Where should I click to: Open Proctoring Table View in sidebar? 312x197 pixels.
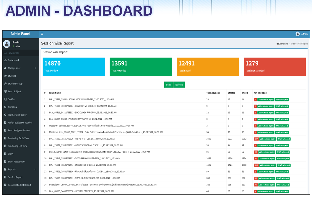point(18,138)
